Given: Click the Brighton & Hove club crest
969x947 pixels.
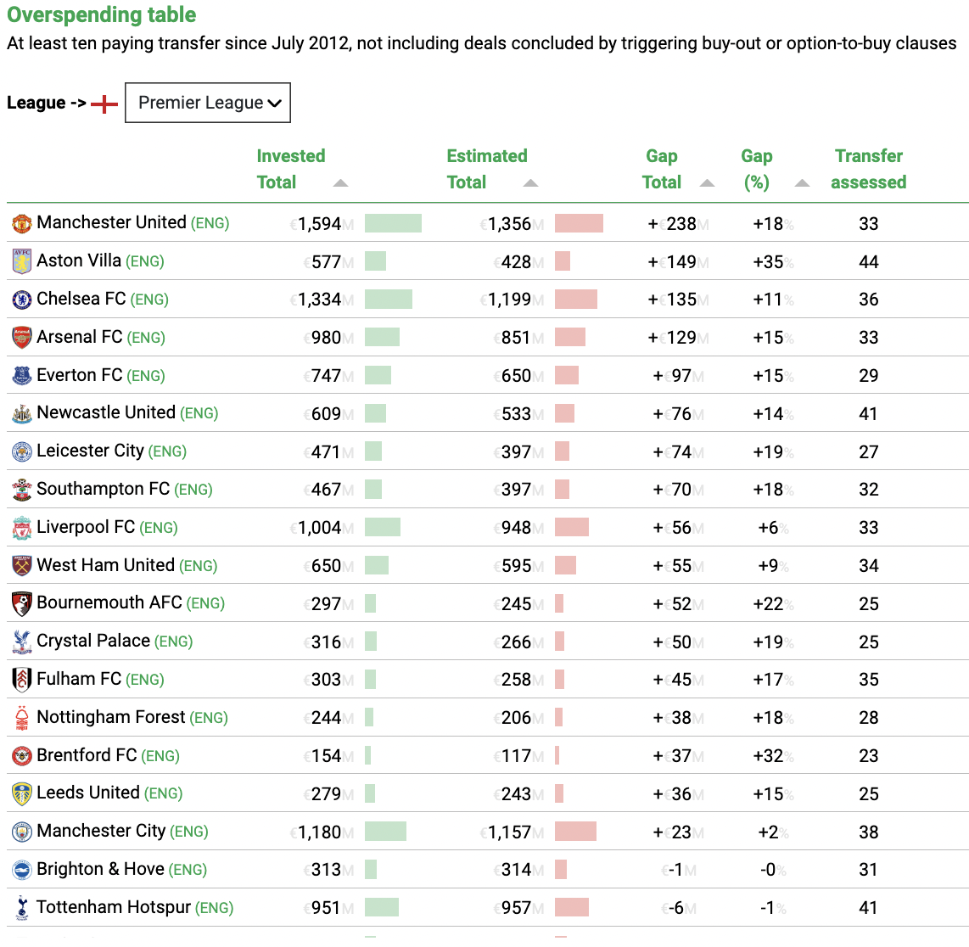Looking at the screenshot, I should coord(21,870).
